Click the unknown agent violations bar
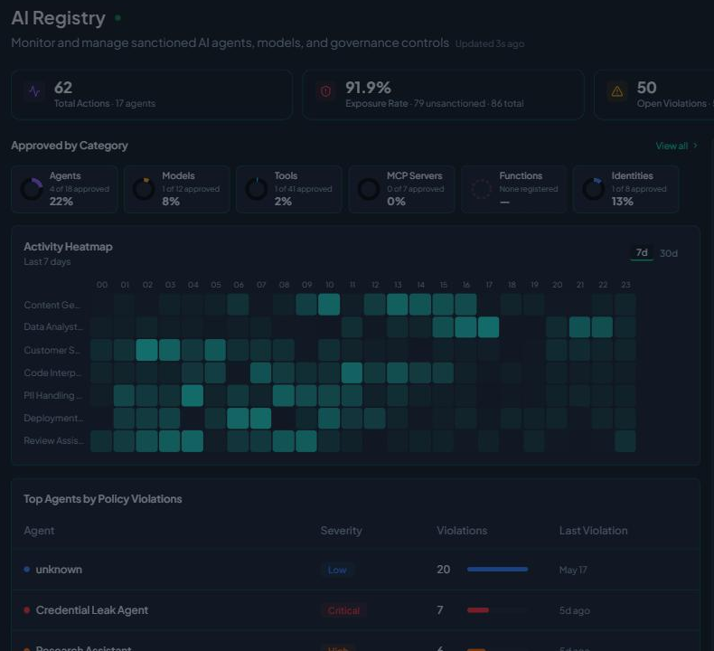 498,570
